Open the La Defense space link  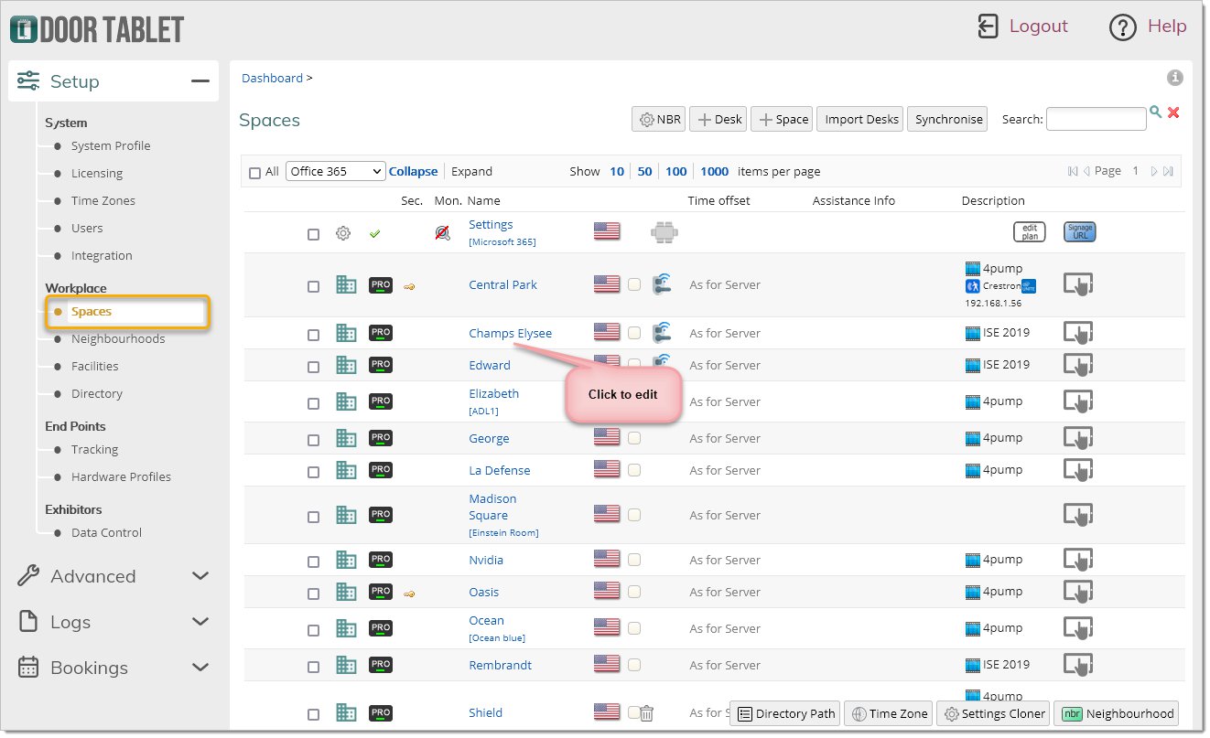coord(499,470)
